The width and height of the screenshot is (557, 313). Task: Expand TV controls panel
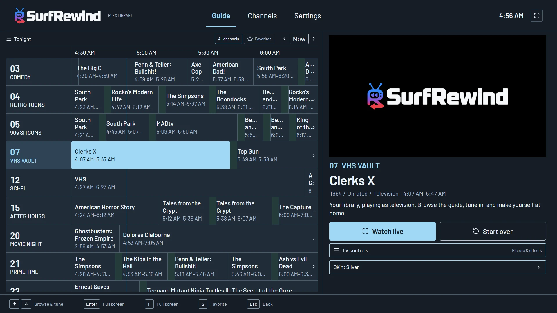pos(437,250)
